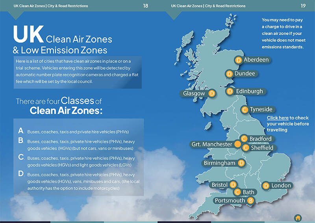Click page 19 header title text
Screen dimensions: 315x223
pyautogui.click(x=208, y=6)
